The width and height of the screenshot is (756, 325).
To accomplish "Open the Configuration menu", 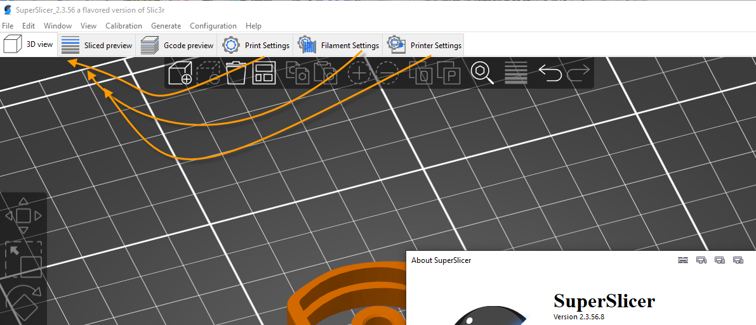I will click(x=213, y=26).
